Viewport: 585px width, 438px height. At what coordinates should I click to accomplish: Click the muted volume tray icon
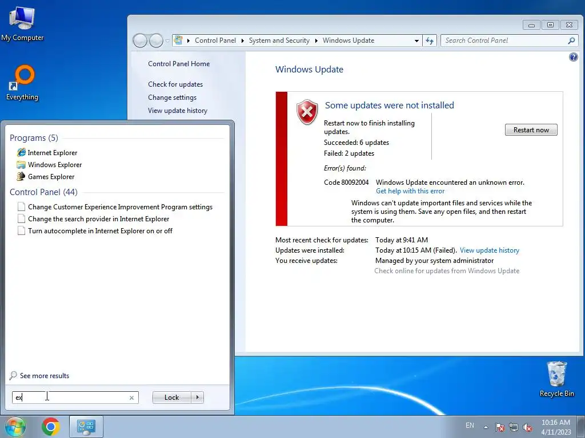(x=527, y=427)
